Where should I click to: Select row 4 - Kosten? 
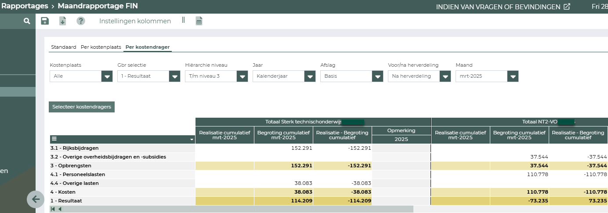(123, 192)
